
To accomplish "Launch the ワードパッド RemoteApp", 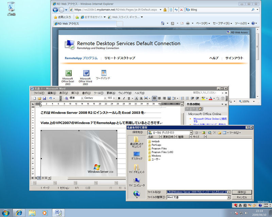I will [x=103, y=75].
